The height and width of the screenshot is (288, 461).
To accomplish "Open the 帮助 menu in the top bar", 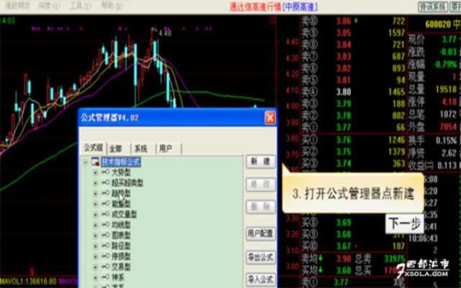I will click(x=111, y=5).
